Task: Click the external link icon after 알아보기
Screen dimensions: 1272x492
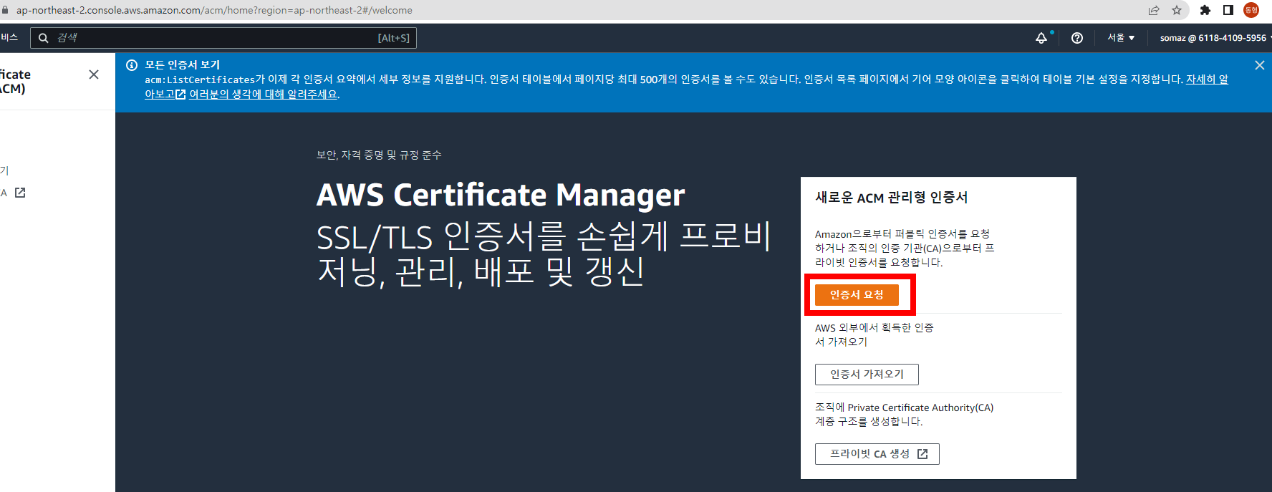Action: click(x=180, y=94)
